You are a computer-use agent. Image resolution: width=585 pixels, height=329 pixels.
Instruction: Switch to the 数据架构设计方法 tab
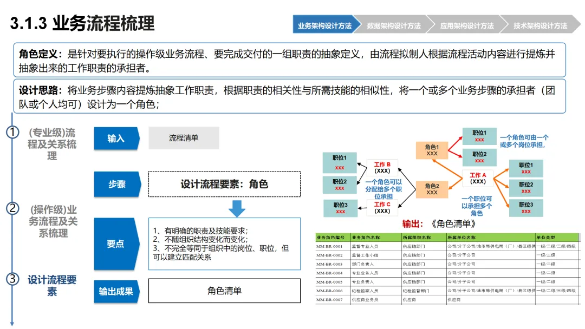(394, 24)
